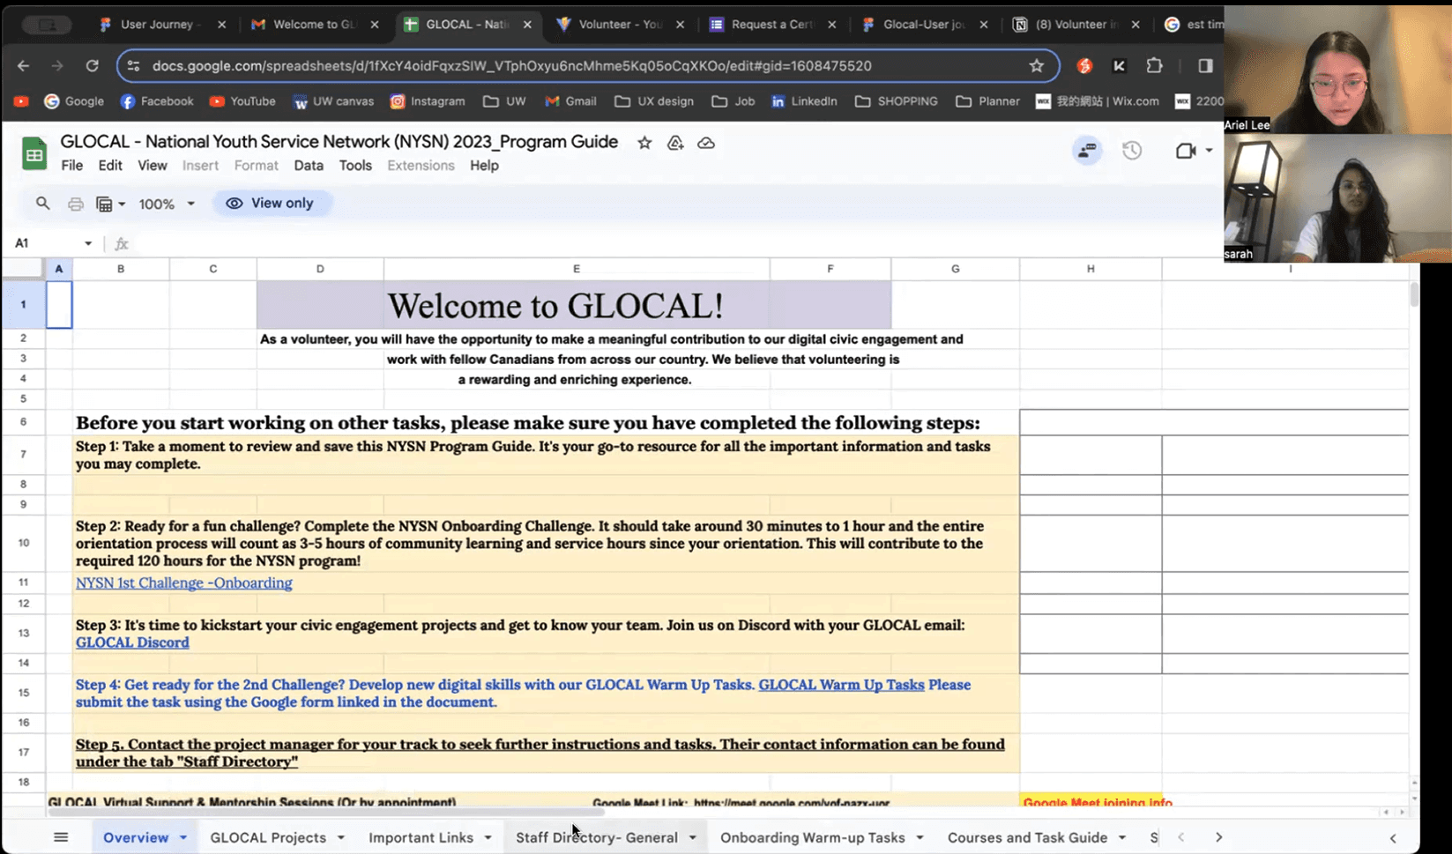1452x854 pixels.
Task: Star the GLOCAL spreadsheet document
Action: click(x=644, y=143)
